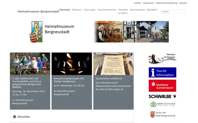Click the Gutschein voucher photo
Image resolution: width=198 pixels, height=123 pixels.
tap(114, 64)
